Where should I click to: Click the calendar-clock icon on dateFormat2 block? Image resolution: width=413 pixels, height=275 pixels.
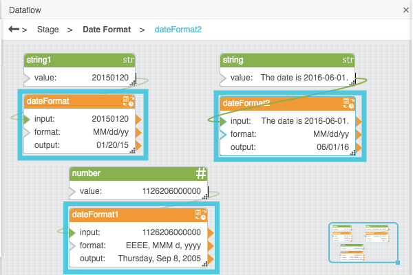(x=349, y=103)
